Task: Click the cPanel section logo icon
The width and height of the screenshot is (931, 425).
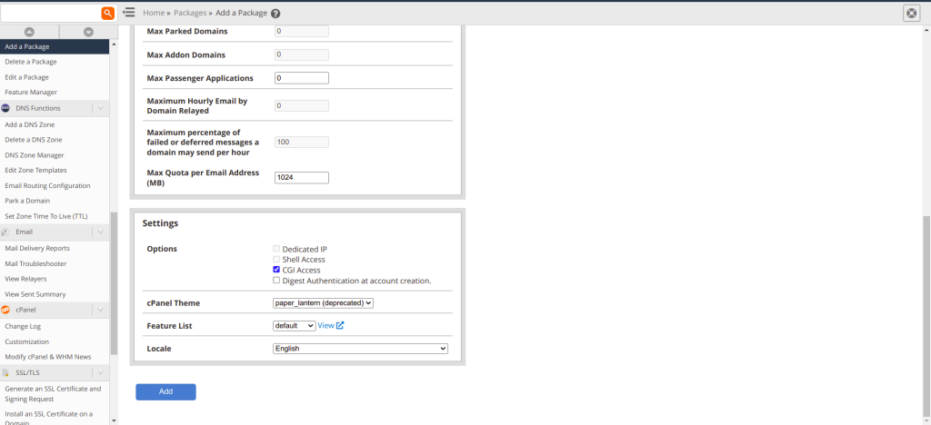Action: (x=6, y=310)
